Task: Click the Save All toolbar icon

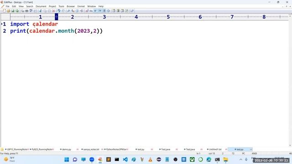Action: coord(17,11)
